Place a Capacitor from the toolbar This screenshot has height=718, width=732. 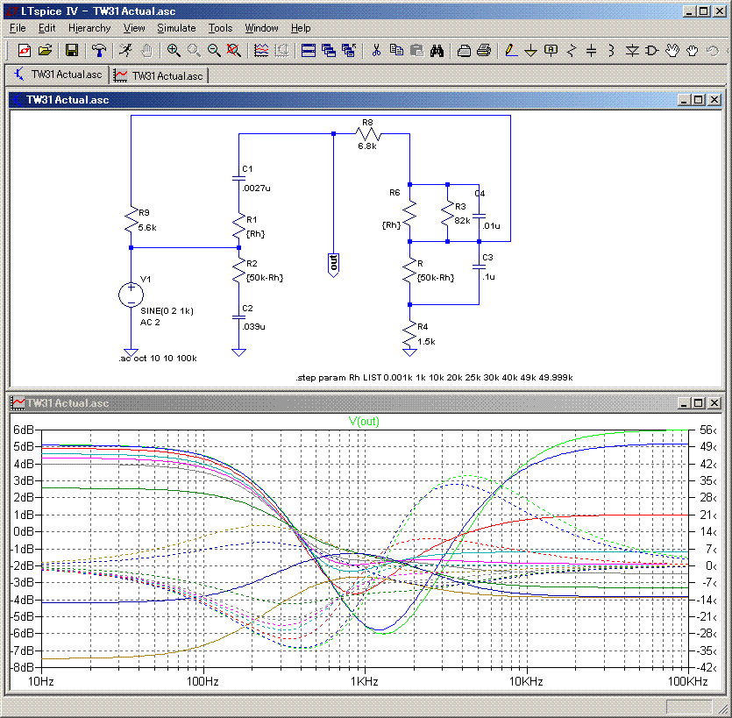point(592,50)
